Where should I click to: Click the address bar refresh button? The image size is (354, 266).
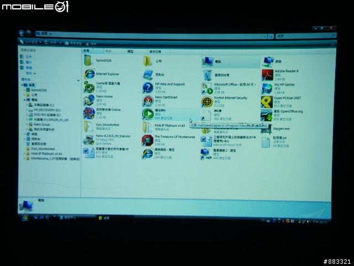click(x=270, y=37)
